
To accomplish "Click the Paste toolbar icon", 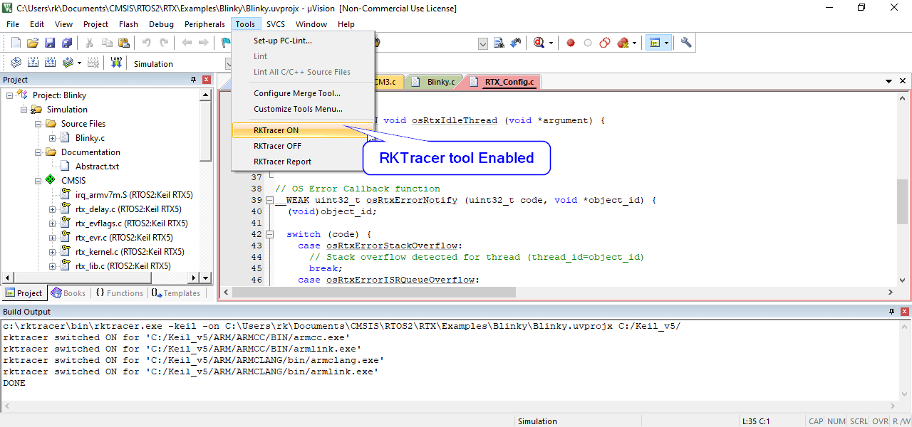I will pos(123,43).
